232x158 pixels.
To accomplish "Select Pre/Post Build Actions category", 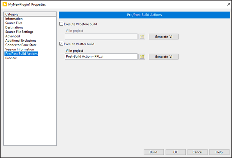I will point(22,54).
